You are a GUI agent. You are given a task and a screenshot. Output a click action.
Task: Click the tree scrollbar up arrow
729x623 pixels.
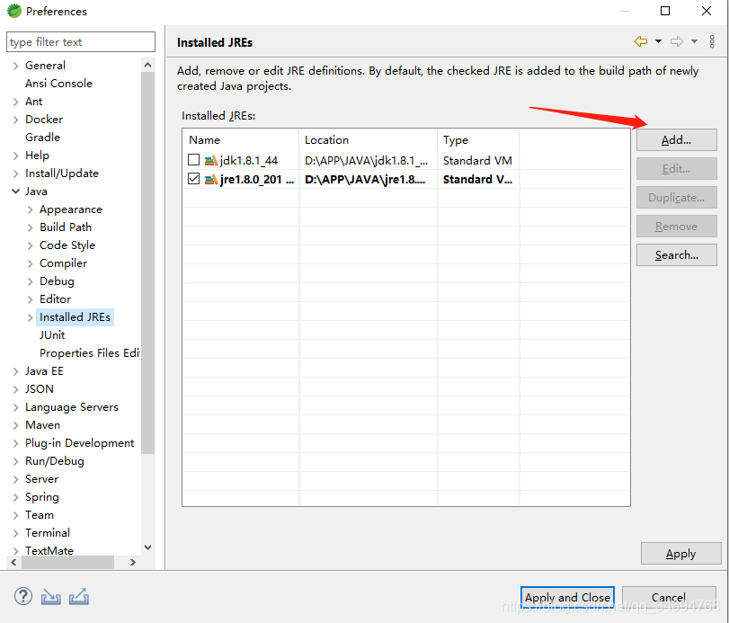[147, 65]
